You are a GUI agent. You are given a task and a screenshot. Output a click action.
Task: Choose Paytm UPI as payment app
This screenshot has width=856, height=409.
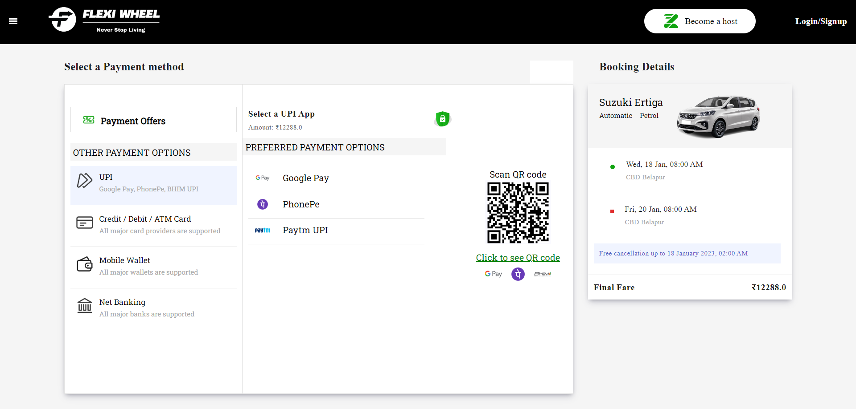[x=336, y=231]
